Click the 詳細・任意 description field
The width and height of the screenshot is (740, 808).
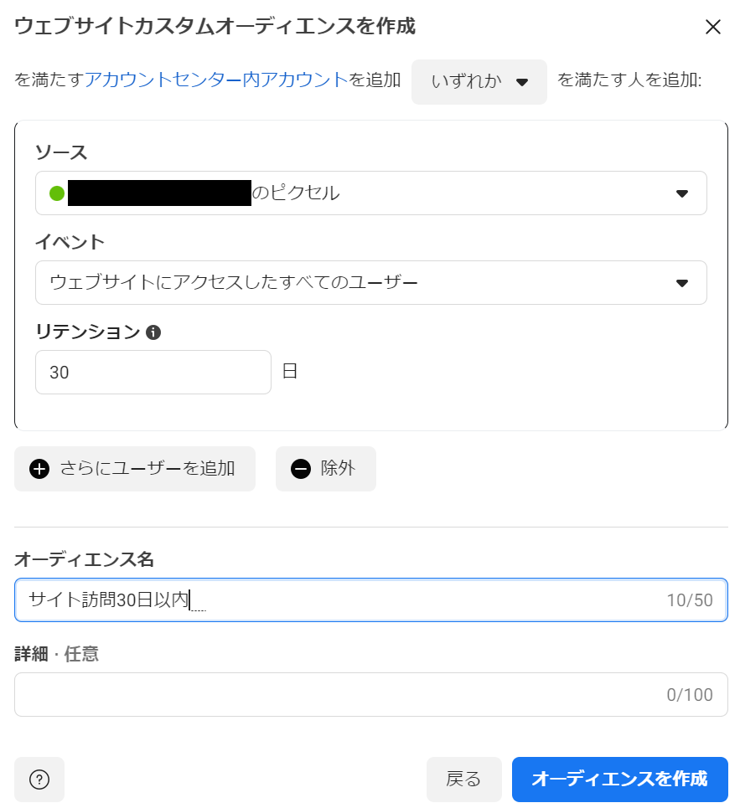[x=370, y=694]
